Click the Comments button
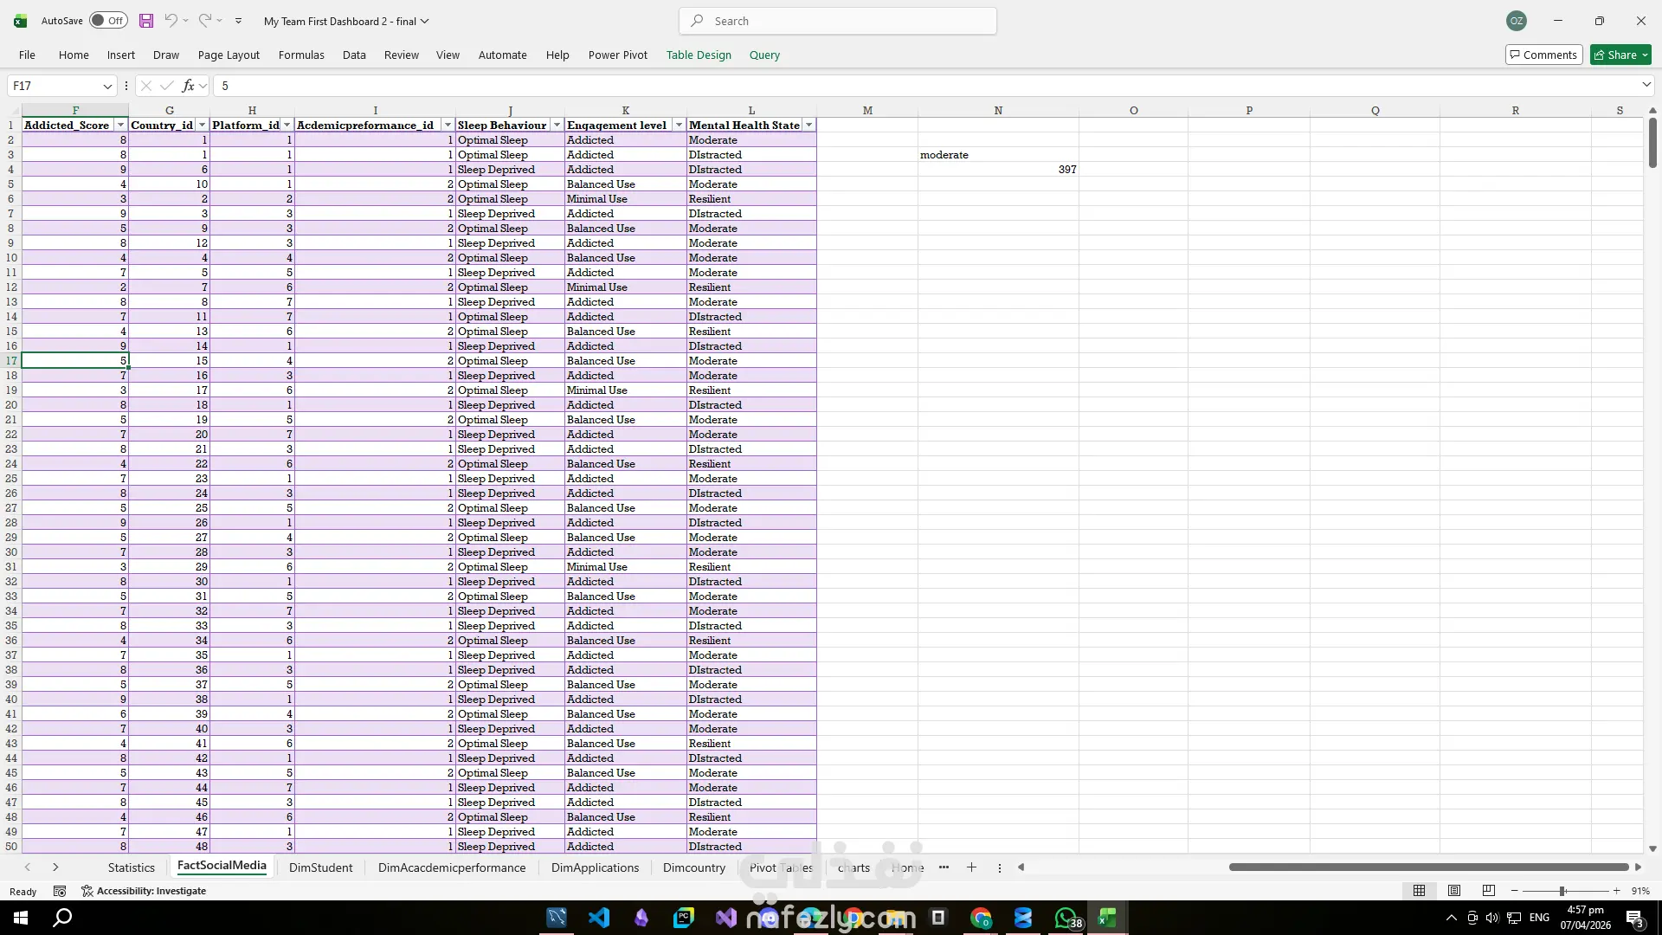 click(x=1543, y=55)
